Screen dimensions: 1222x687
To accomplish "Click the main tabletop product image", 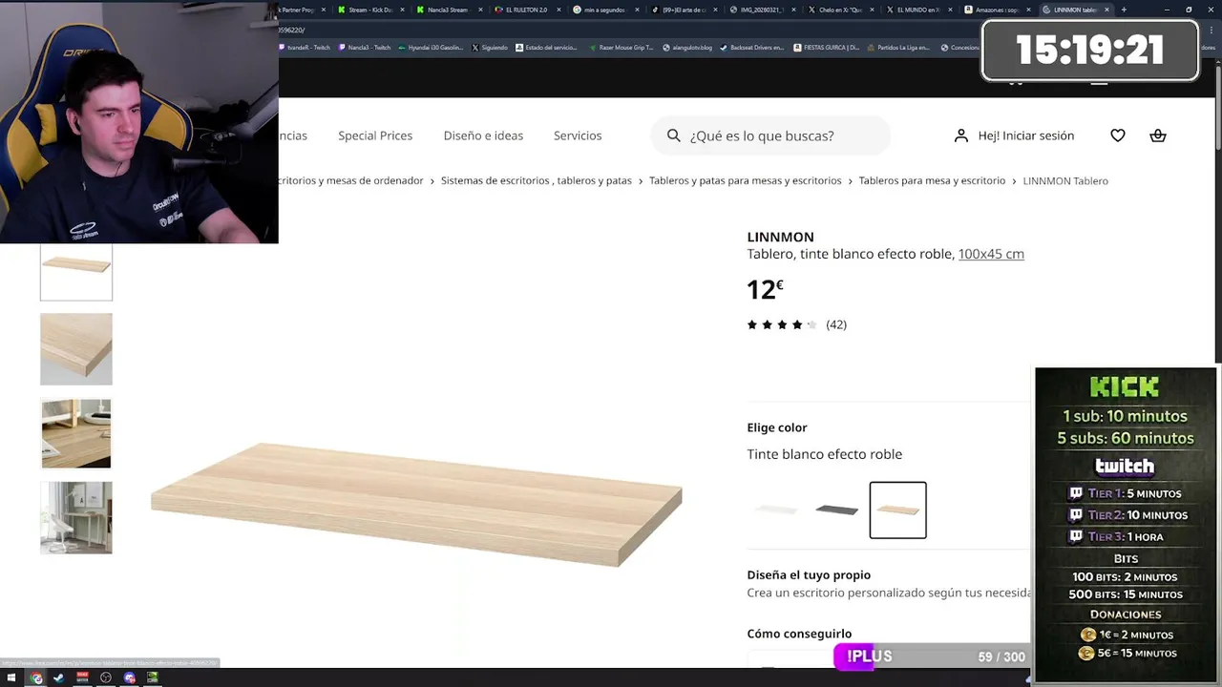I will (416, 504).
